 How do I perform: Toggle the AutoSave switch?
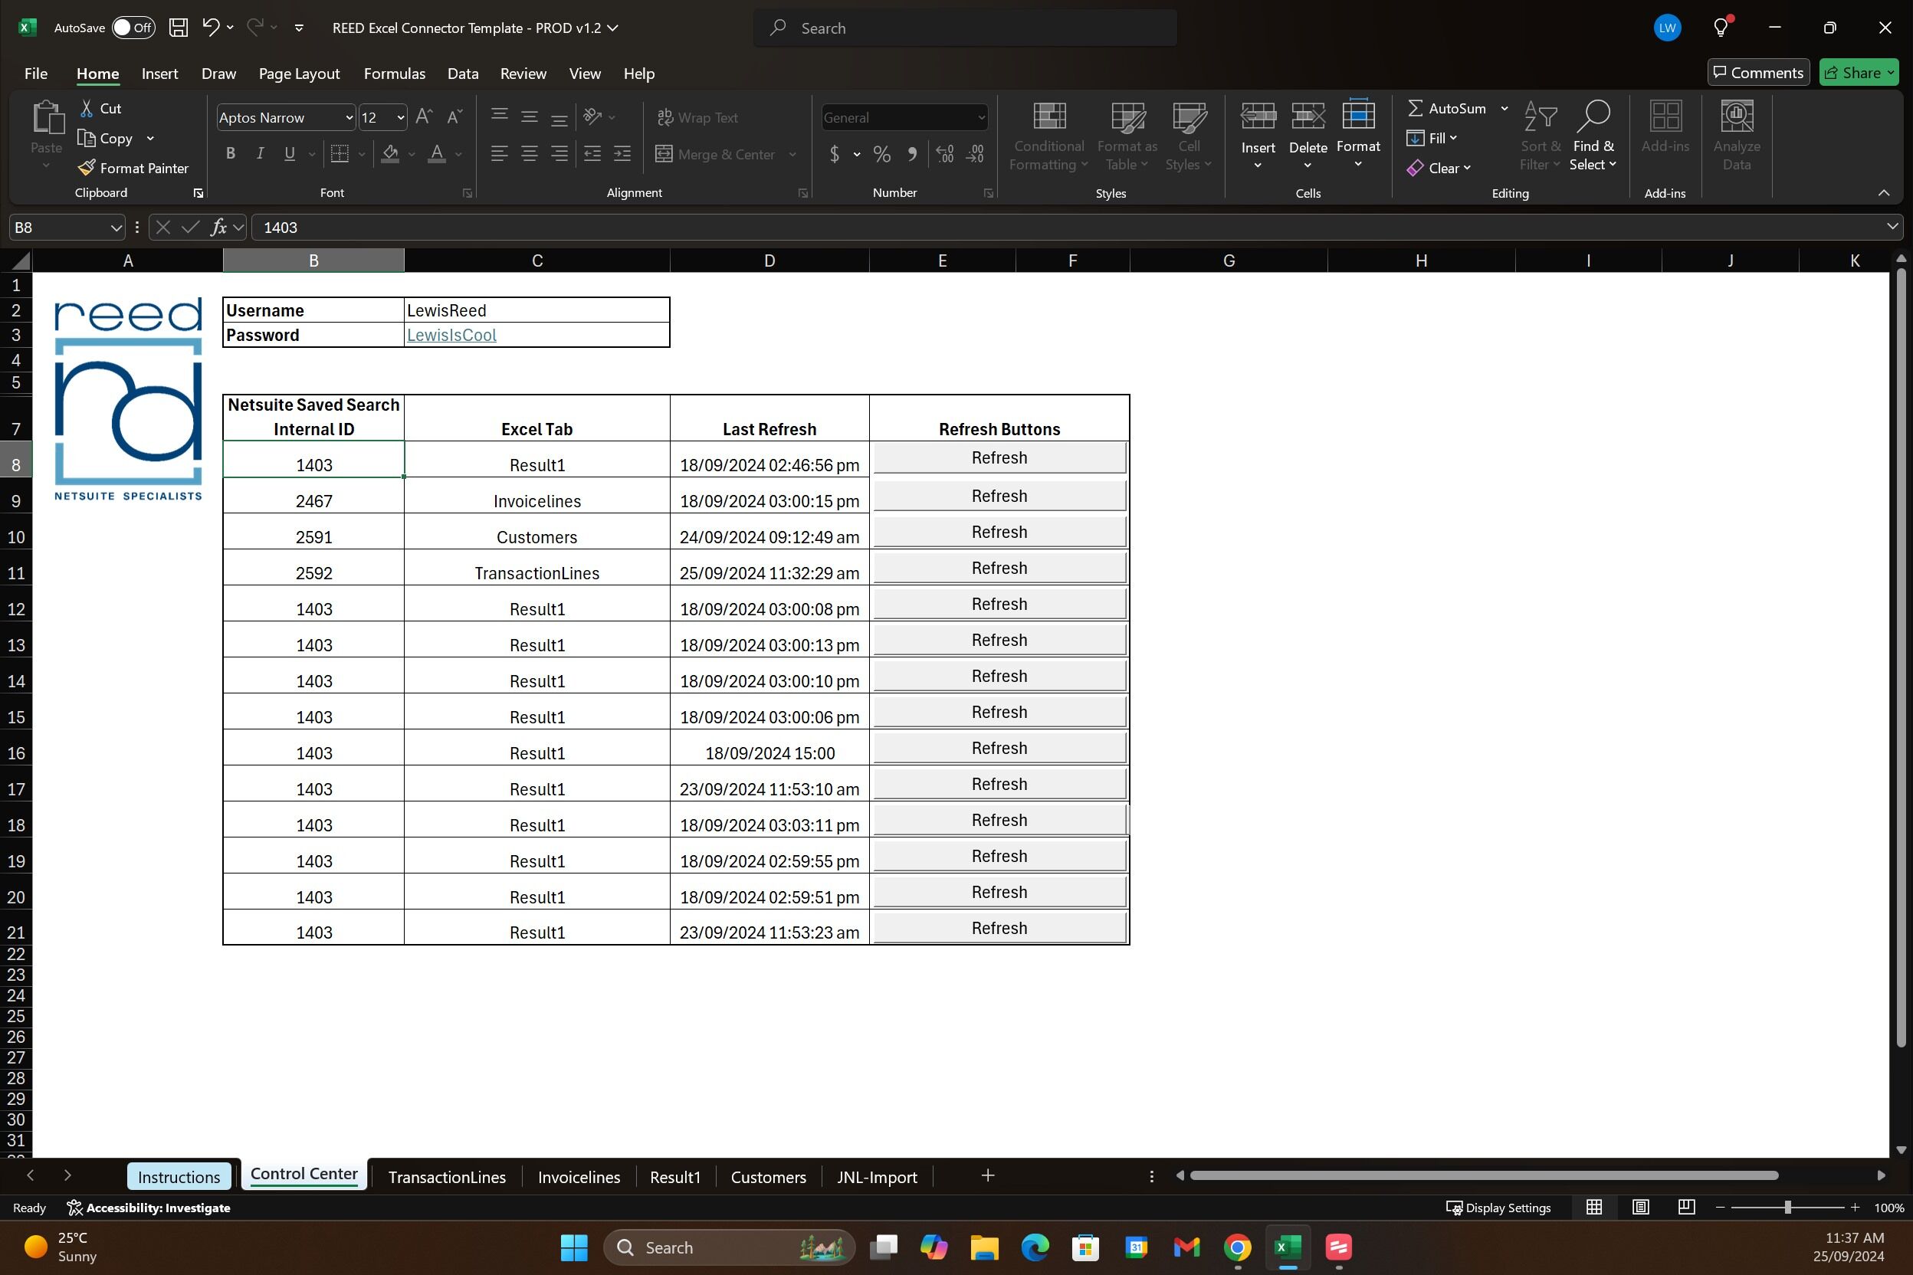click(x=133, y=28)
